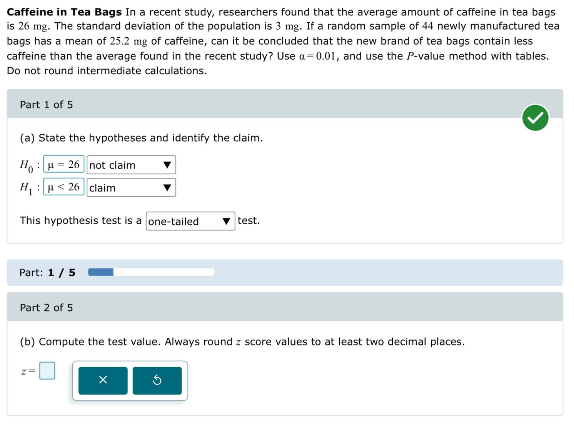Click the undo reset arrow button

point(157,380)
